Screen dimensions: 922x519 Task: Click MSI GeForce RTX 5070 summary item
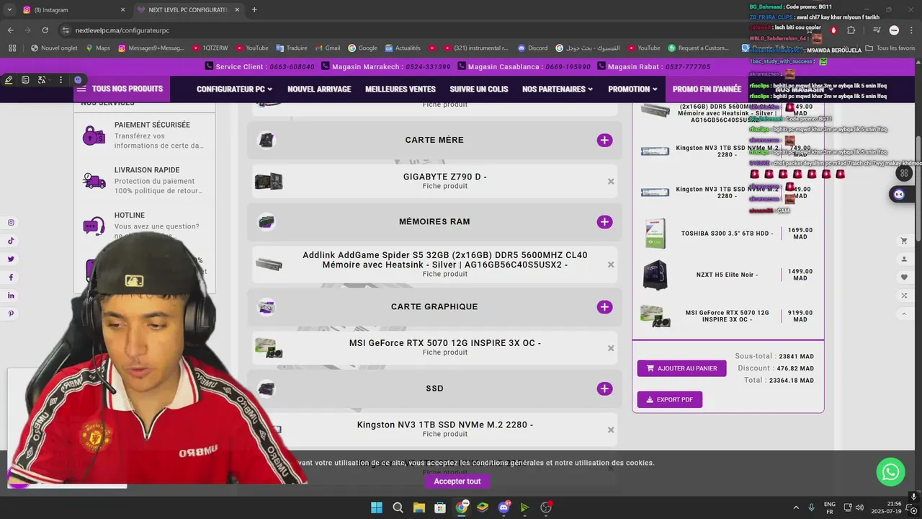[728, 316]
